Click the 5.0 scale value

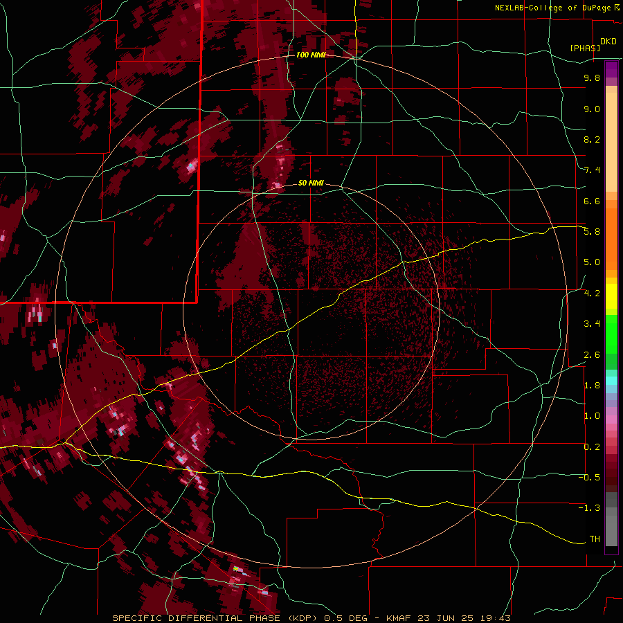[592, 262]
